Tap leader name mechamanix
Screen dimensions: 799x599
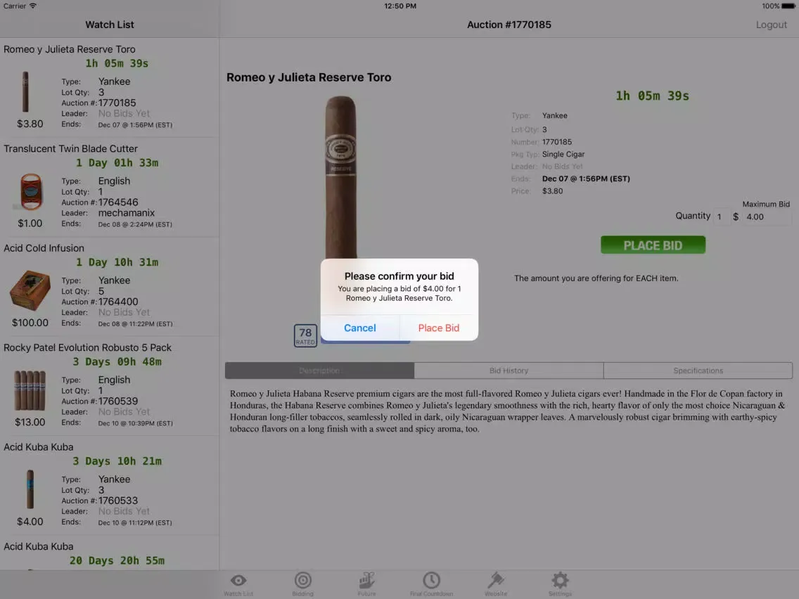click(127, 213)
